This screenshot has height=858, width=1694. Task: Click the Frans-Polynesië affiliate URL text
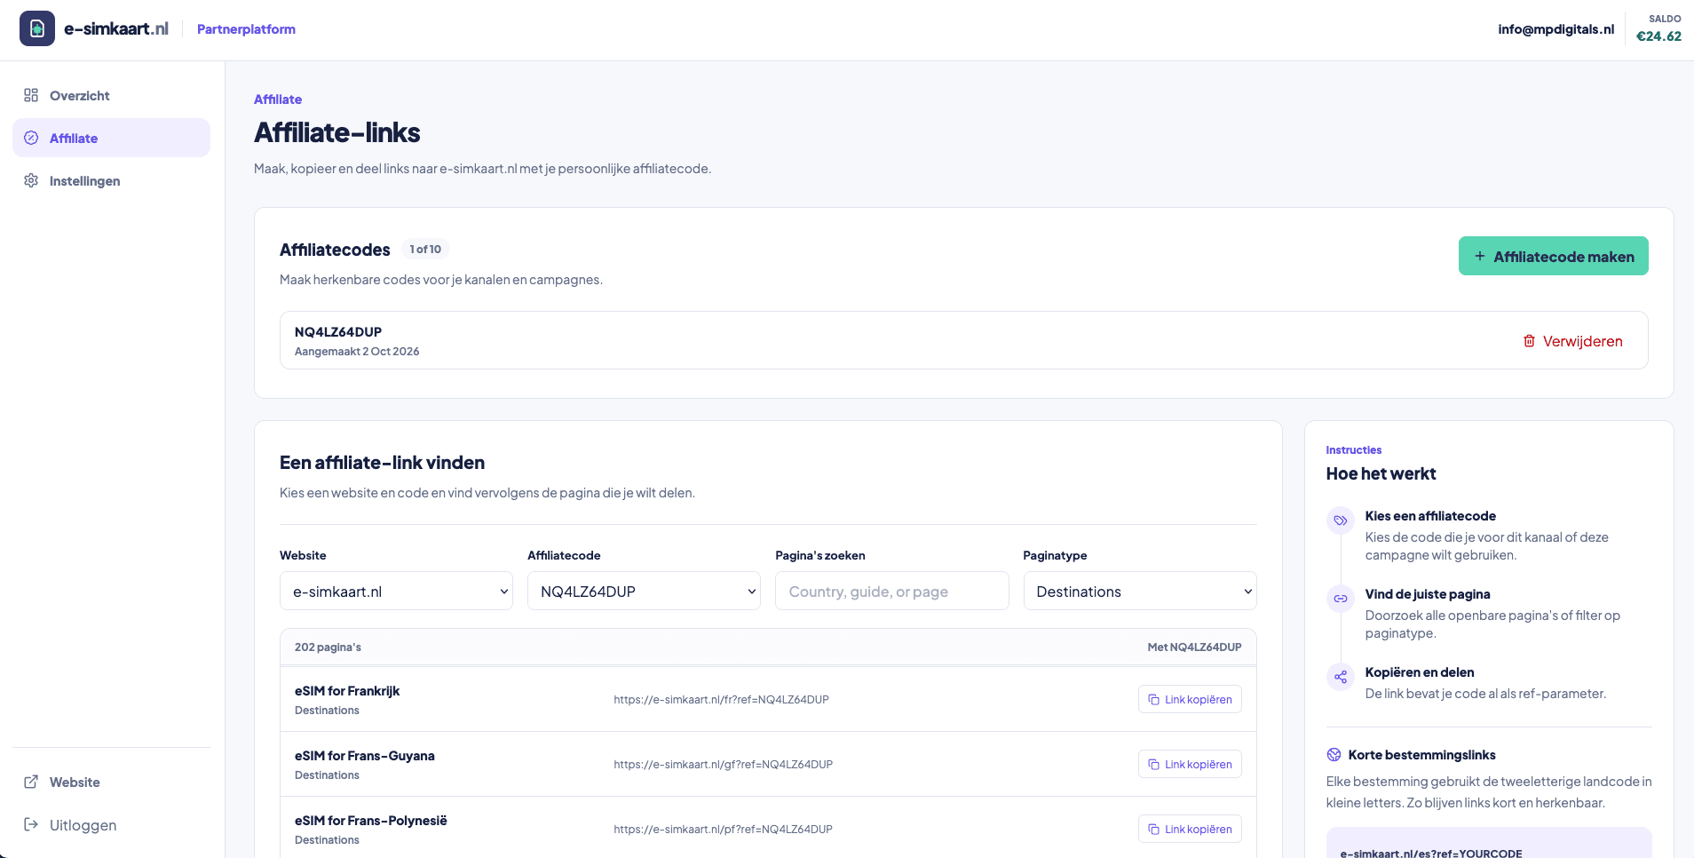point(723,829)
